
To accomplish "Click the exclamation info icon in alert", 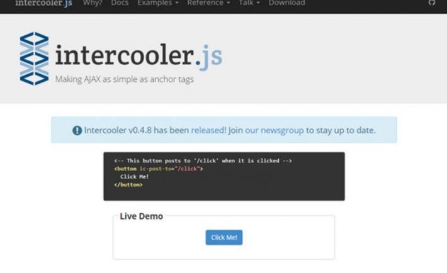I will pyautogui.click(x=77, y=130).
